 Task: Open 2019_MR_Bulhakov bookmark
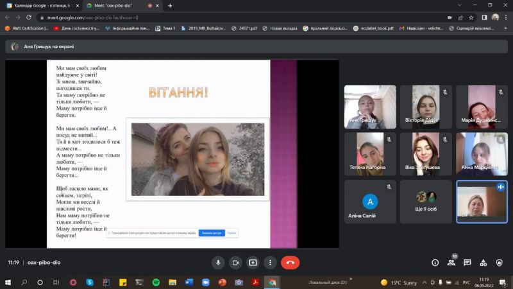(x=203, y=28)
